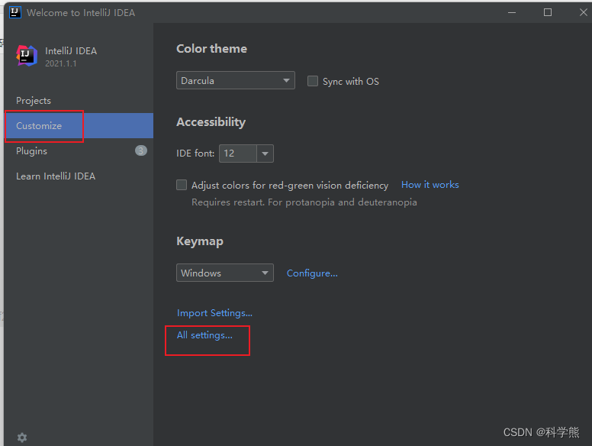Toggle Adjust colors for red-green vision deficiency
Screen dimensions: 592x446
tap(182, 185)
